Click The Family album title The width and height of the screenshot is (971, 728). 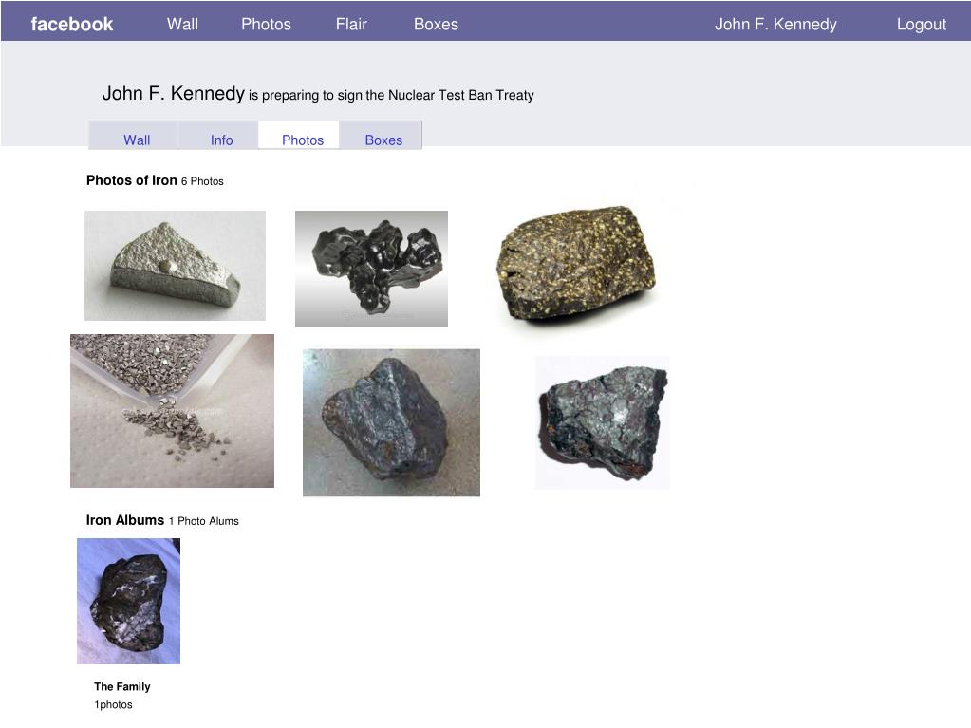tap(122, 686)
